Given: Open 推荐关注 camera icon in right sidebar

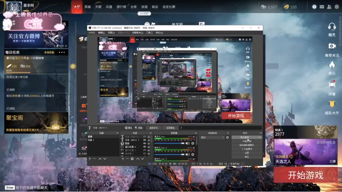Looking at the screenshot, I should (x=332, y=46).
